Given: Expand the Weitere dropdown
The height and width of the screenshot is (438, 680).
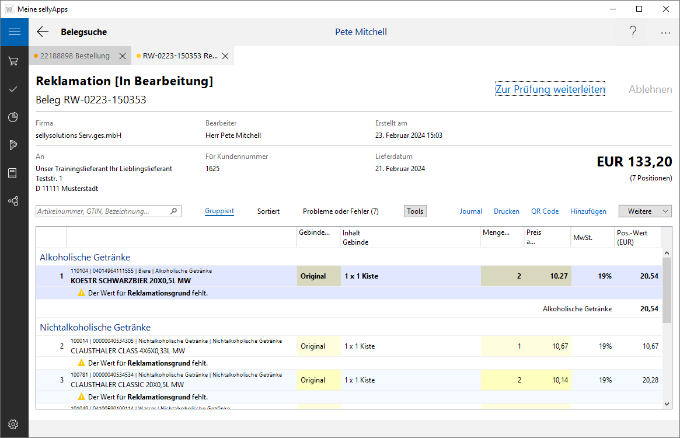Looking at the screenshot, I should 645,211.
